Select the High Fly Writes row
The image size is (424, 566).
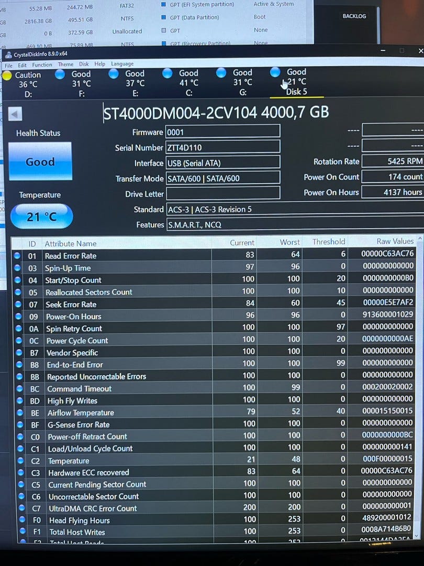[x=215, y=399]
